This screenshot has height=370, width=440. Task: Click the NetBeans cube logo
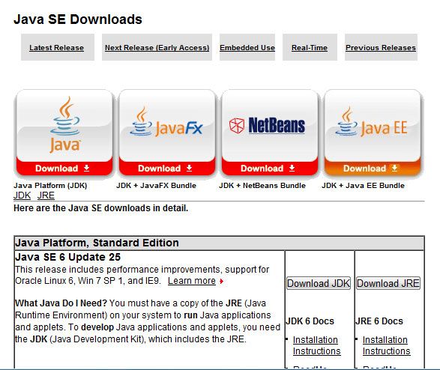[237, 125]
